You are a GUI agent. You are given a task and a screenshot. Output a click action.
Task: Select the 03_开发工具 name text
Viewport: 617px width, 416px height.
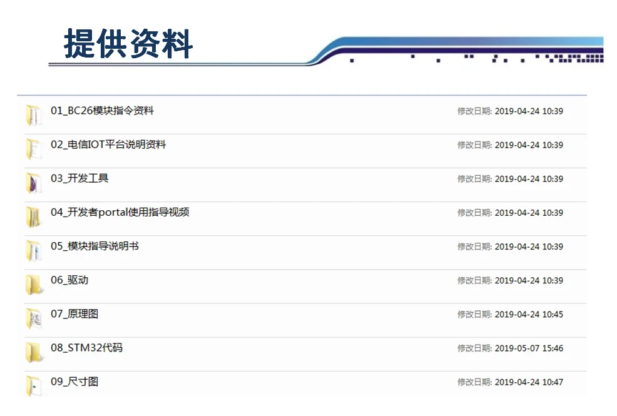point(79,178)
